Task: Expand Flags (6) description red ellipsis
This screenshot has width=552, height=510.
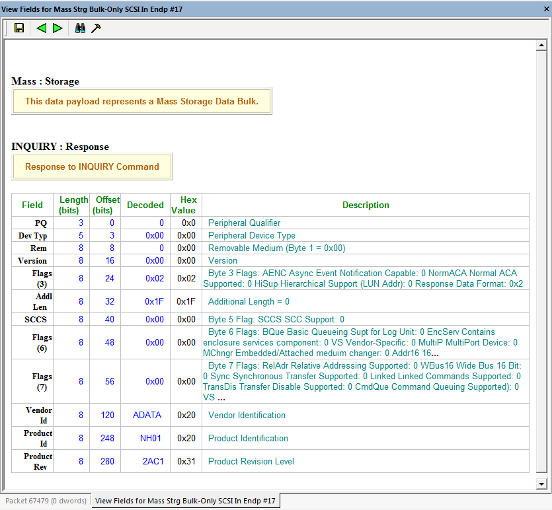Action: coord(435,353)
